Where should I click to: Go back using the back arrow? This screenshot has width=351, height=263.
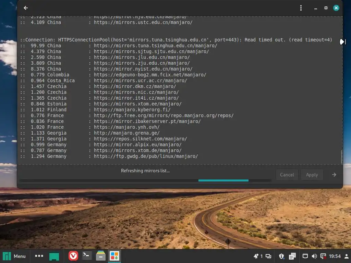click(26, 8)
